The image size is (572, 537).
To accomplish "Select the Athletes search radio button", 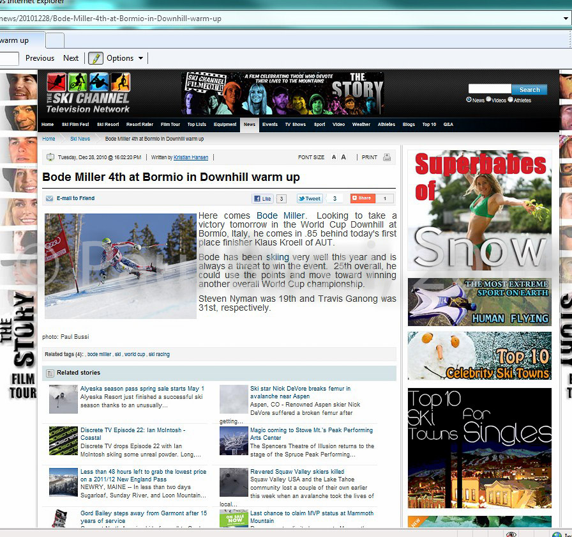I will pyautogui.click(x=510, y=99).
